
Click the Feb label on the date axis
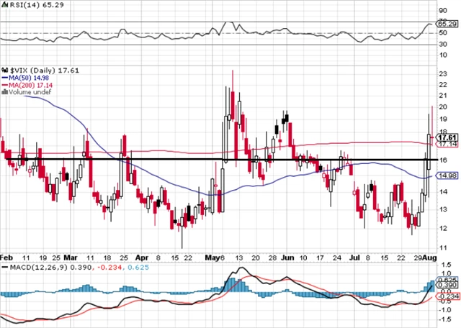click(x=6, y=257)
